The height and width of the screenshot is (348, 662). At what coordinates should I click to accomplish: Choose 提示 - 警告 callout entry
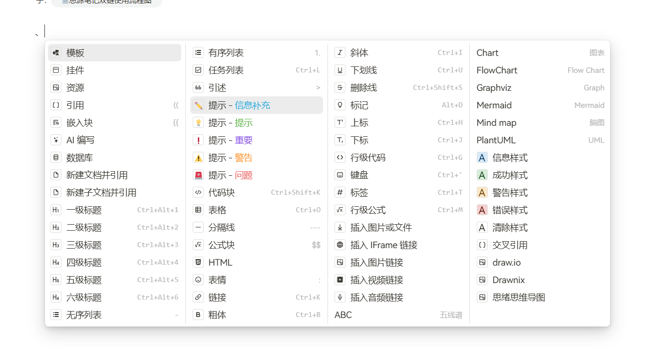pos(230,158)
